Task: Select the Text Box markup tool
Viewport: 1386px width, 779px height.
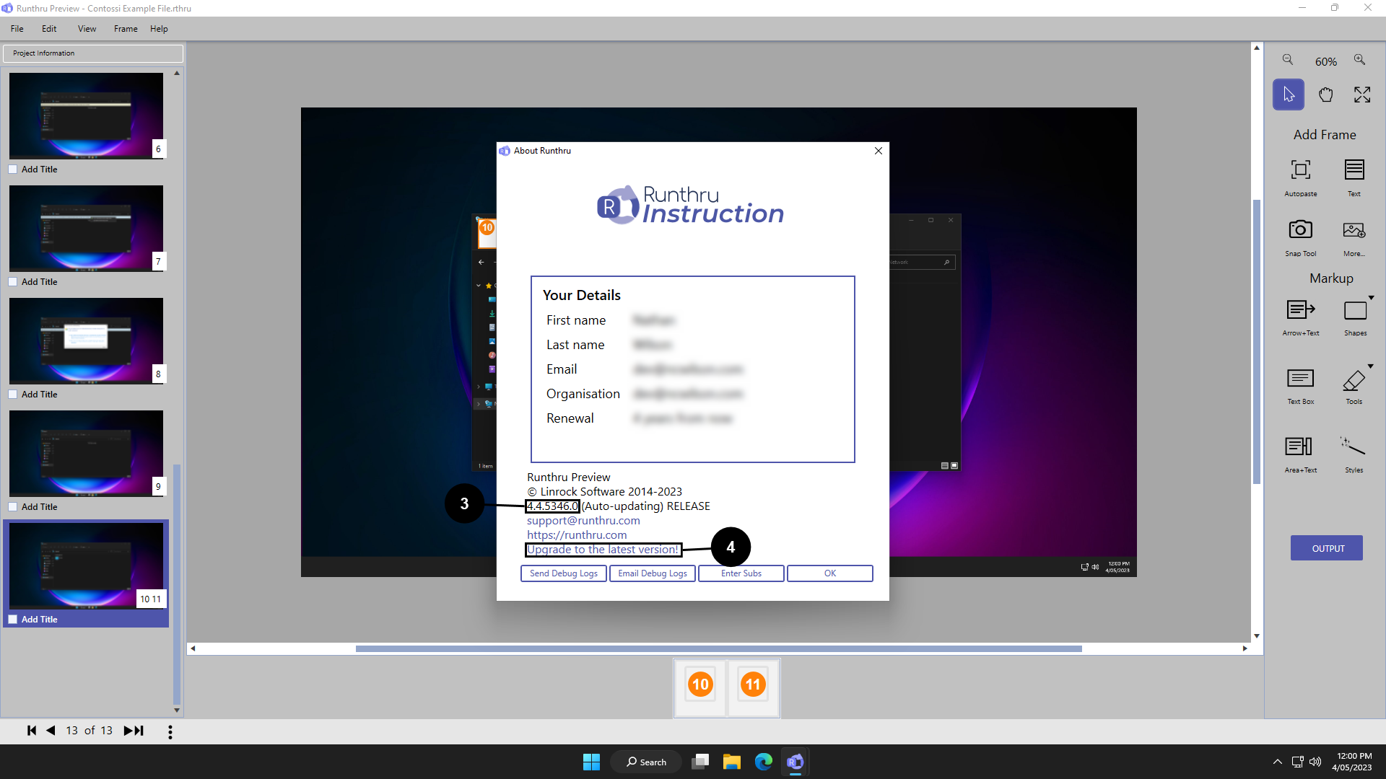Action: tap(1300, 379)
